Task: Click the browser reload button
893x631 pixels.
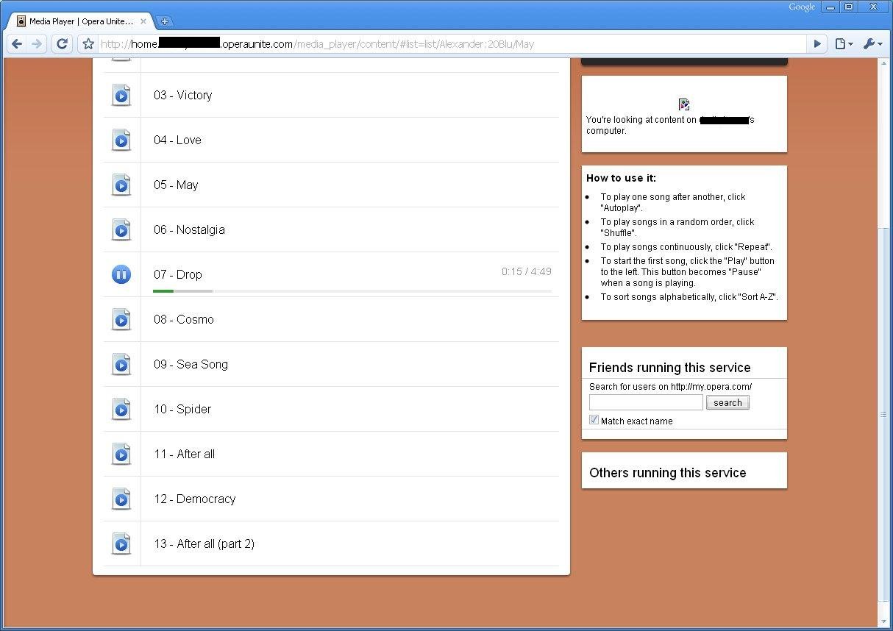Action: tap(63, 44)
